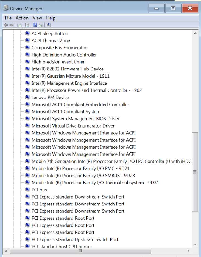The image size is (201, 257).
Task: Select Microsoft ACPI-Compliant Embedded Controller
Action: tap(80, 105)
